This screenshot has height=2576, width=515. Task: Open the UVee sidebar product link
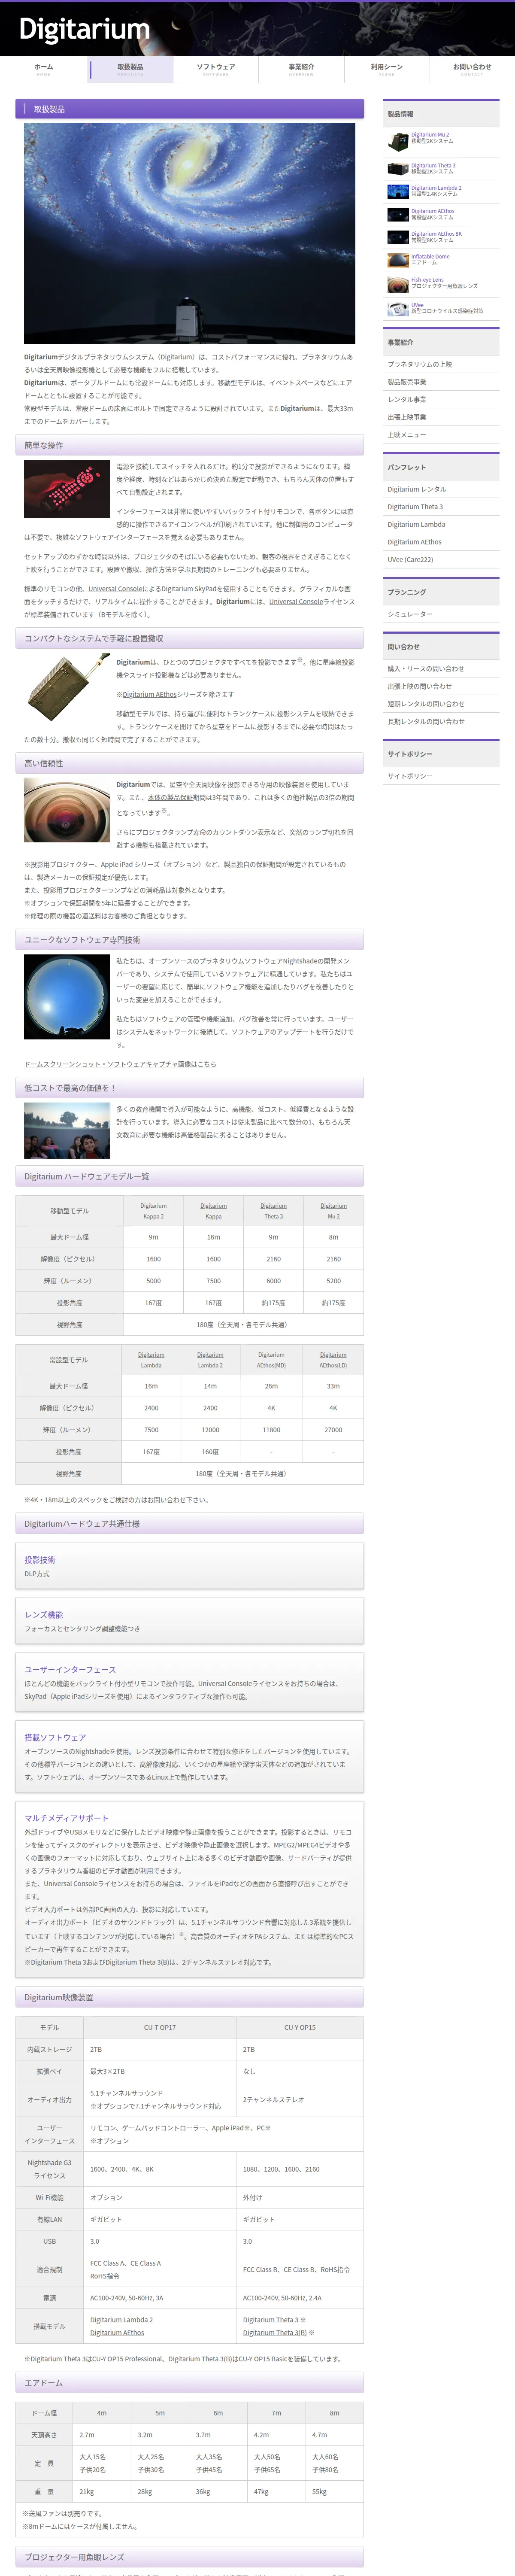click(417, 305)
